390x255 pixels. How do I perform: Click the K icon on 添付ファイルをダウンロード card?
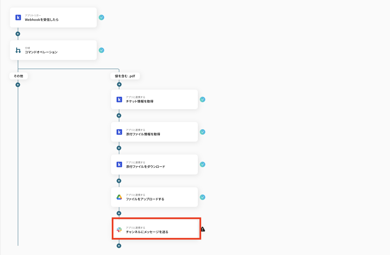point(119,164)
